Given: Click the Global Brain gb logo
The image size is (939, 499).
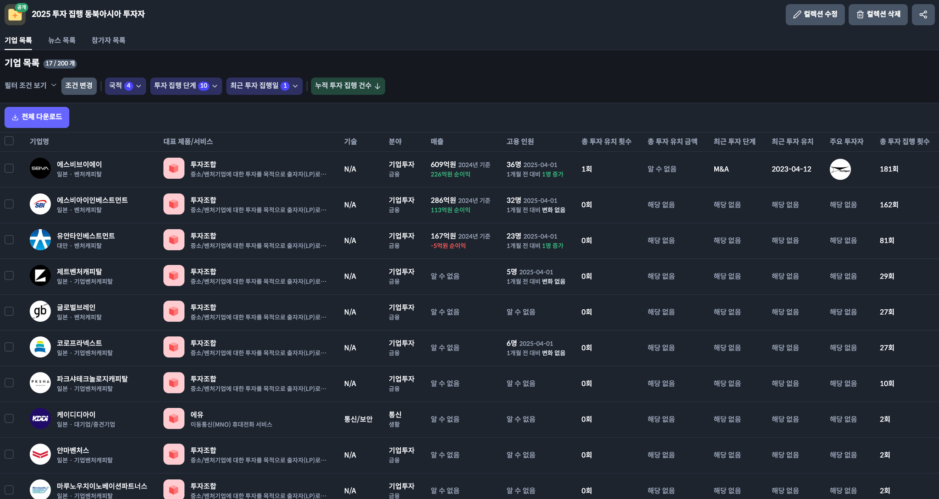Looking at the screenshot, I should pyautogui.click(x=40, y=312).
